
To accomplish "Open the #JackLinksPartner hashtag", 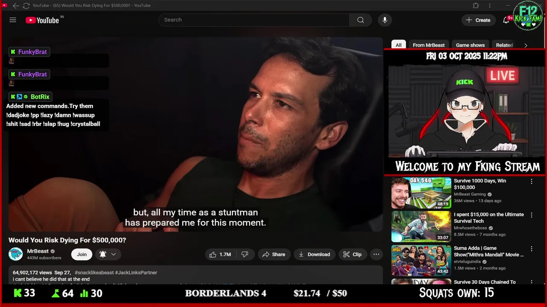I will tap(136, 272).
